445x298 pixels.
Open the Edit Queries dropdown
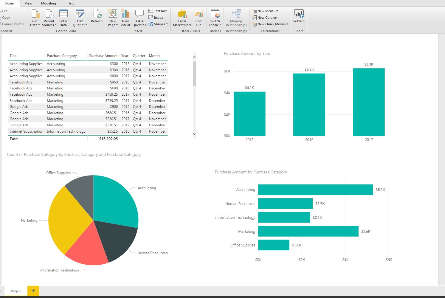pos(80,25)
